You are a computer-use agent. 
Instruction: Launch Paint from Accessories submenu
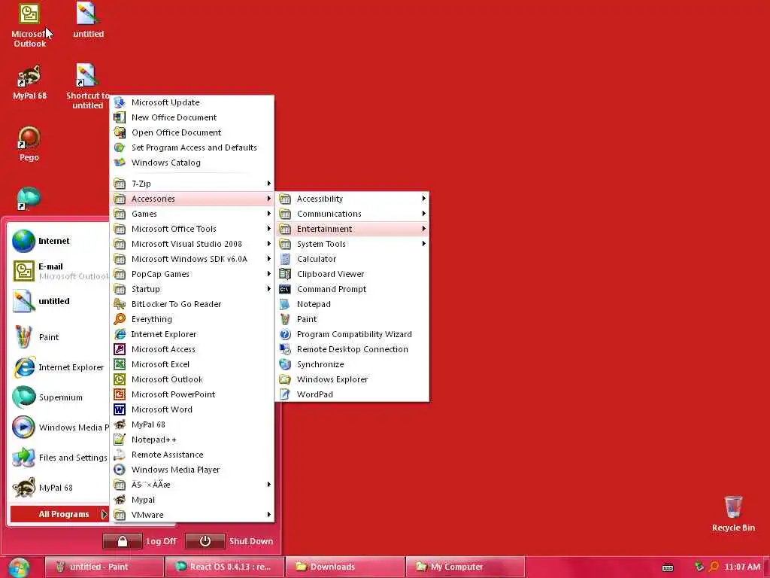coord(352,319)
